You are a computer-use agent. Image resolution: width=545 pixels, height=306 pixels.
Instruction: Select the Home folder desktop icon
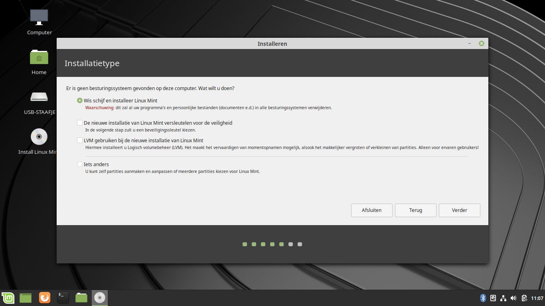point(39,62)
